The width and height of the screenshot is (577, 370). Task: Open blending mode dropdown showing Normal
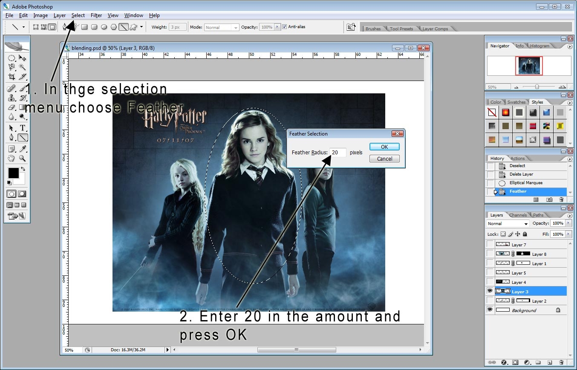[x=508, y=223]
